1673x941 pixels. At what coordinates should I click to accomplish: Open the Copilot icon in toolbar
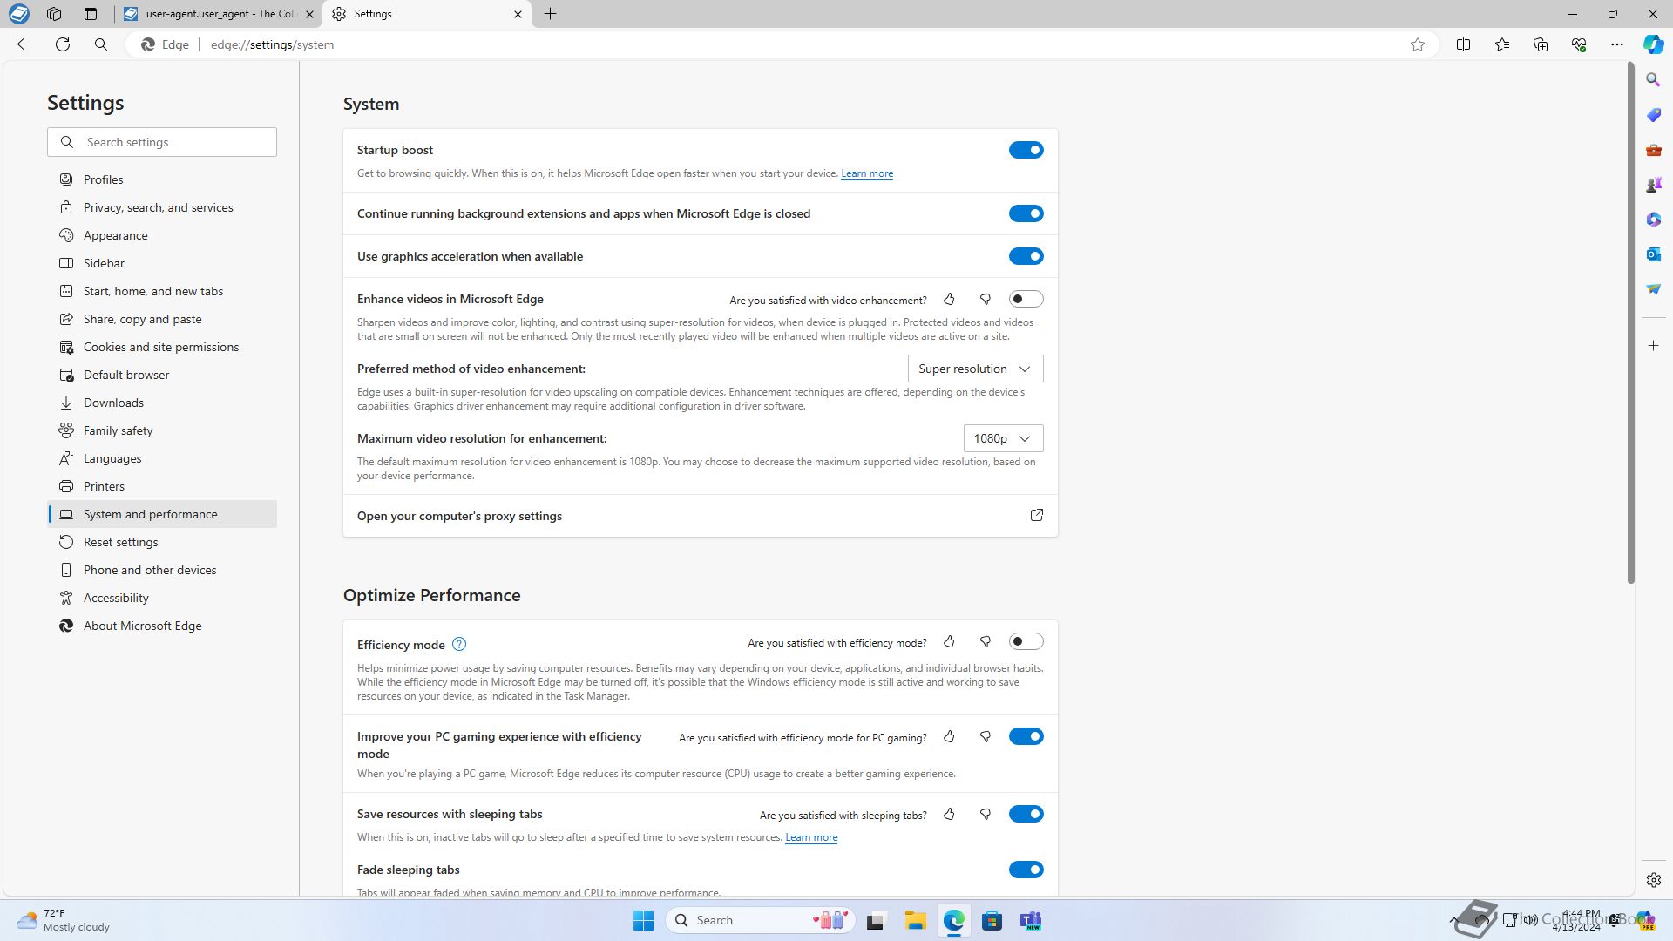1653,44
